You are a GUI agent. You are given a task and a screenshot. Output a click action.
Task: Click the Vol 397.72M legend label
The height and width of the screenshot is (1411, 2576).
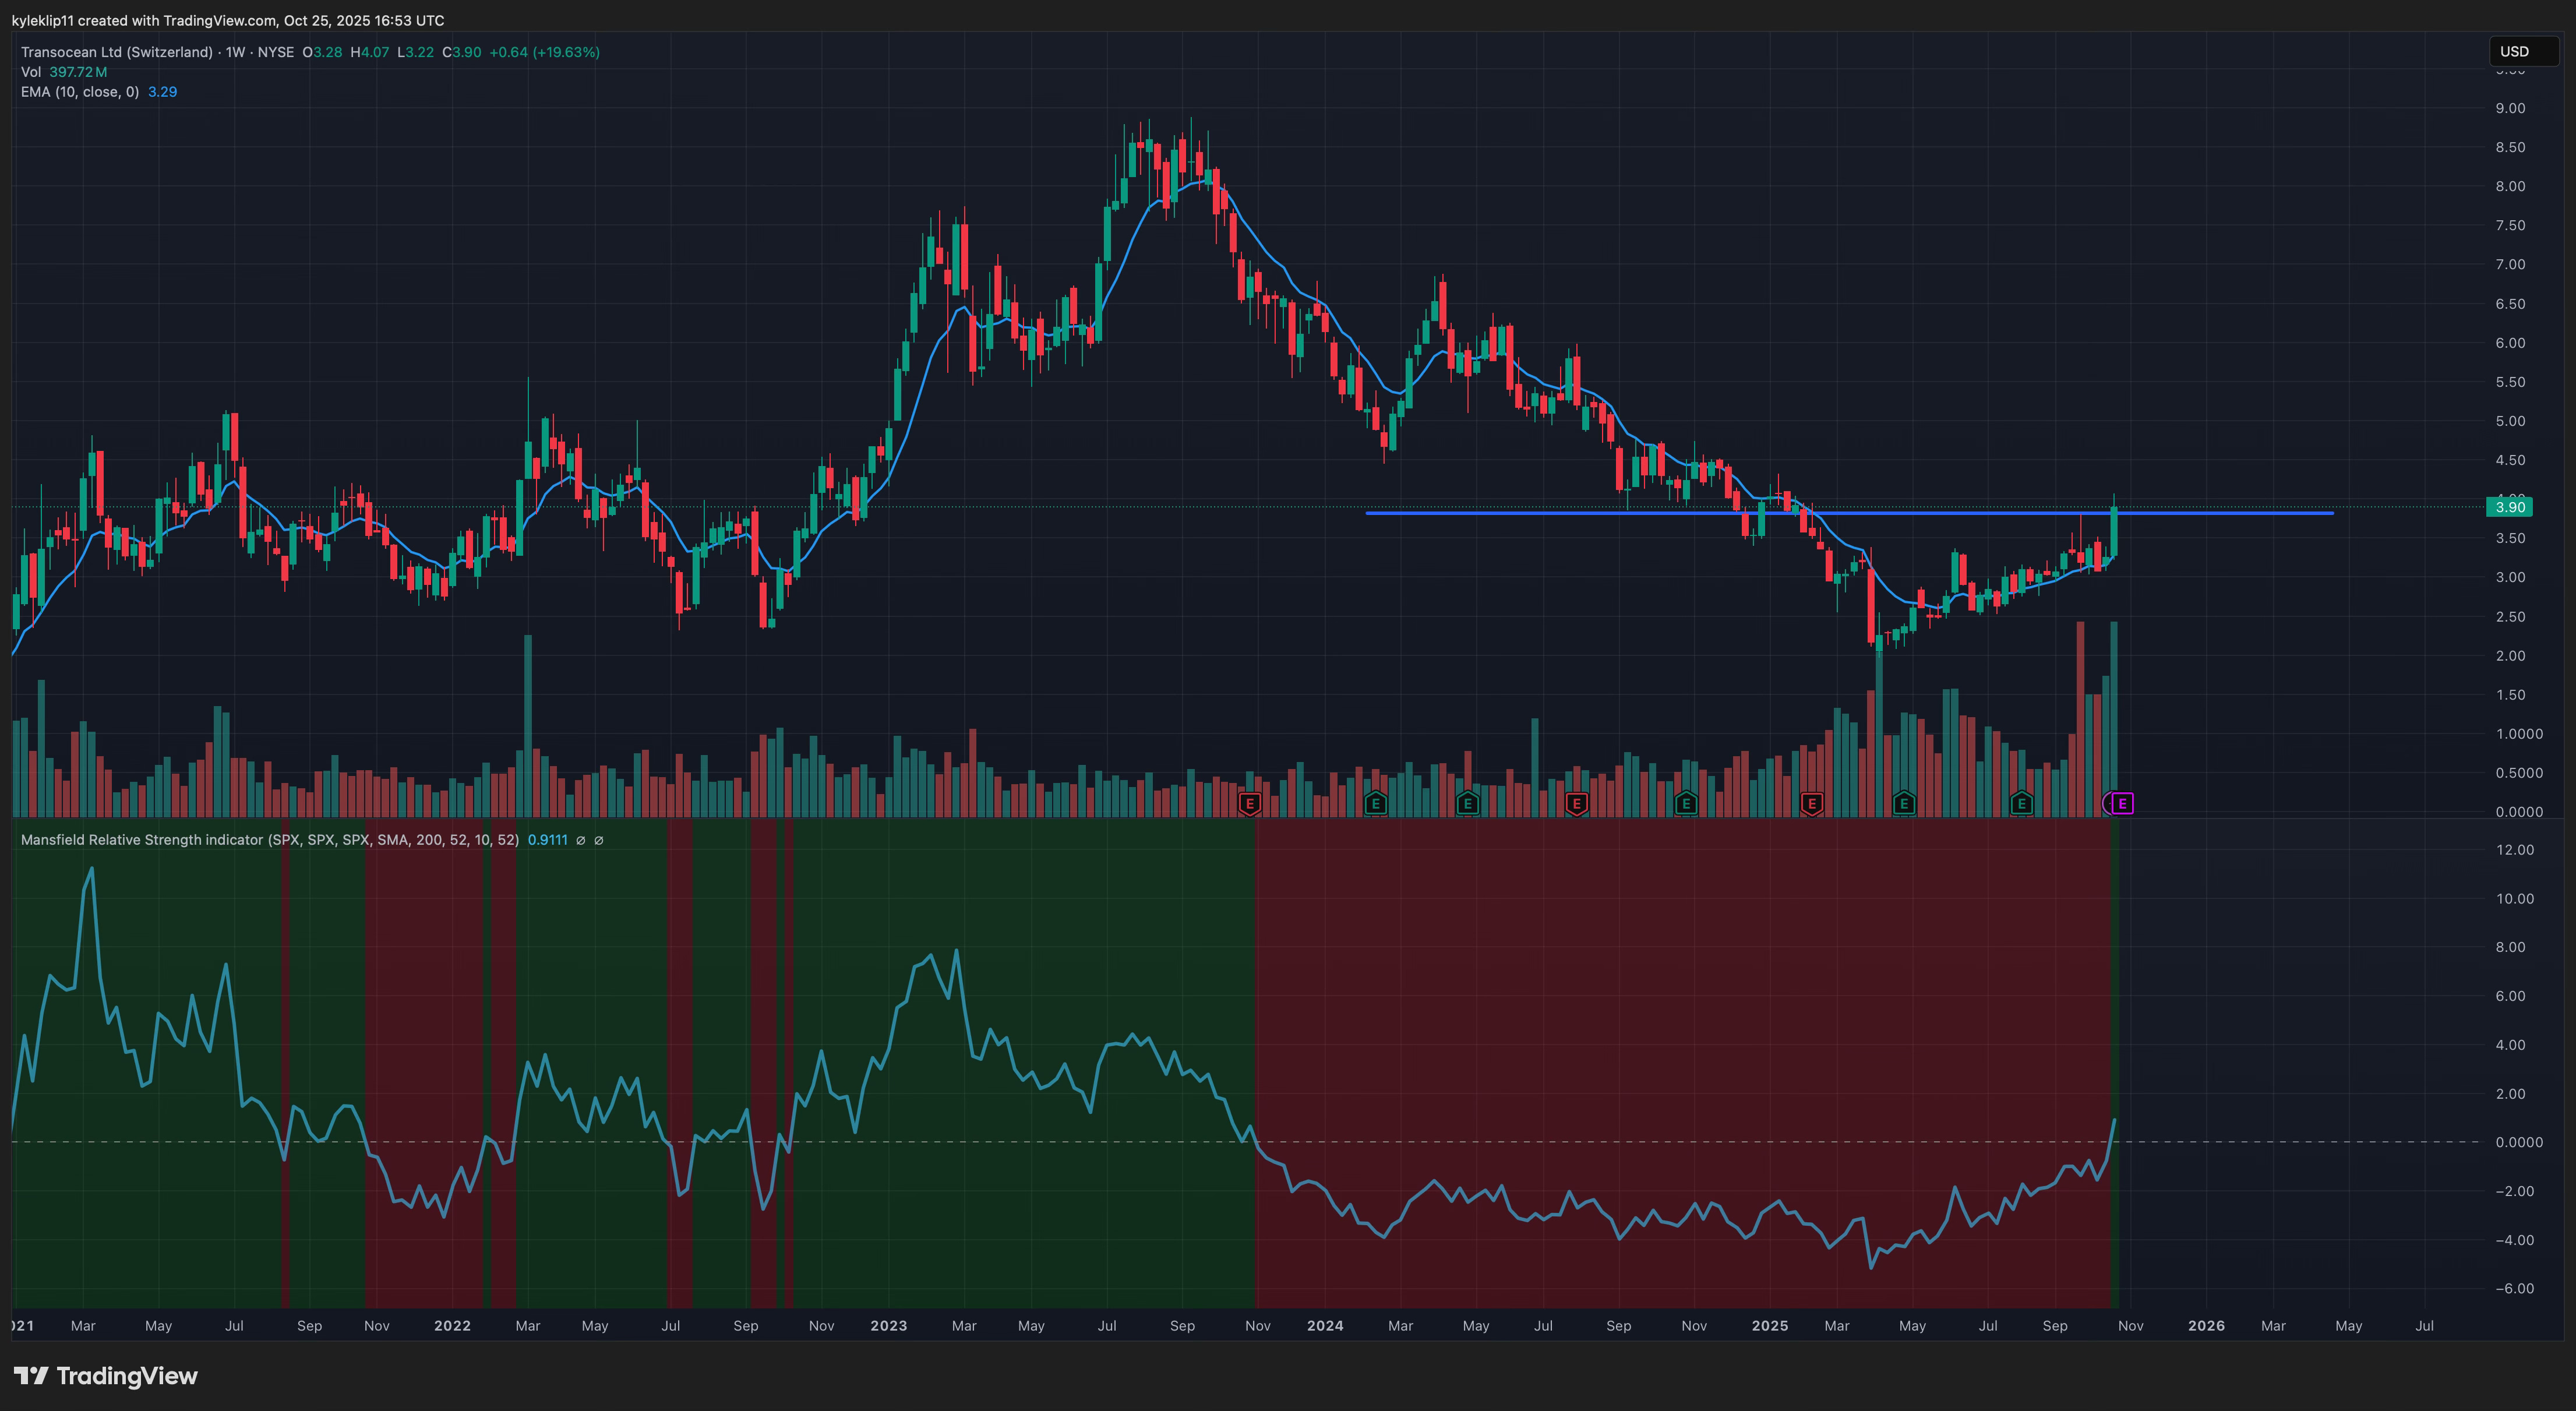(64, 72)
